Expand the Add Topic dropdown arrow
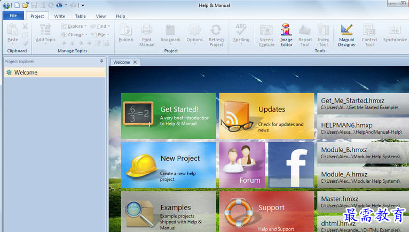This screenshot has height=232, width=409. tap(45, 44)
